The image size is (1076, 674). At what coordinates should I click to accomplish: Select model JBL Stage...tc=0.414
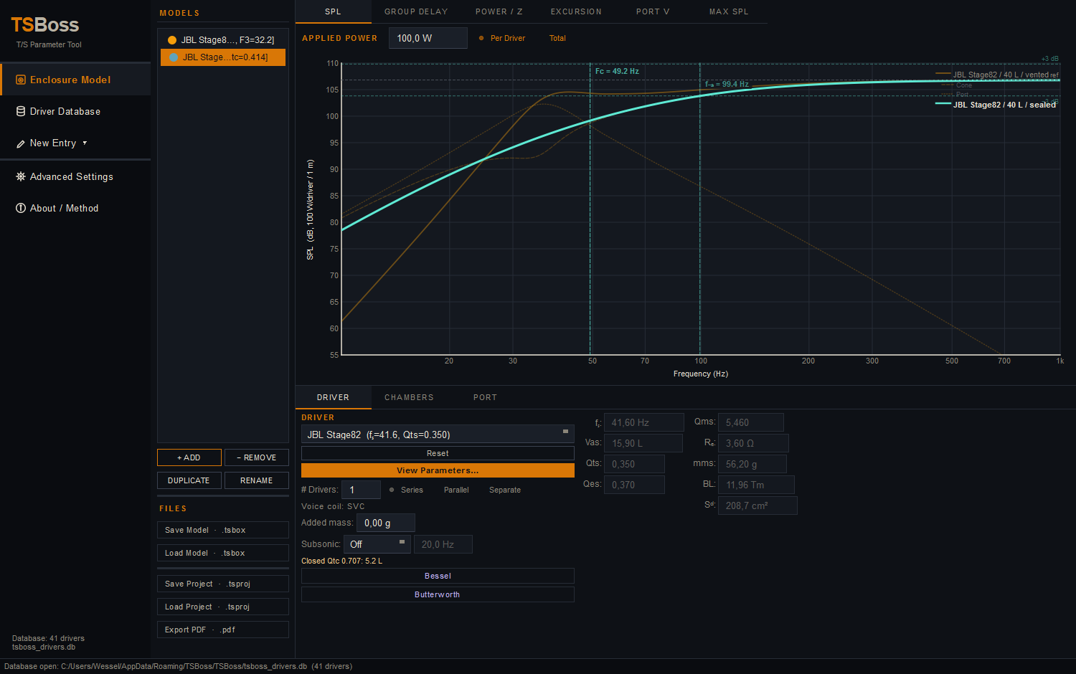pos(223,57)
